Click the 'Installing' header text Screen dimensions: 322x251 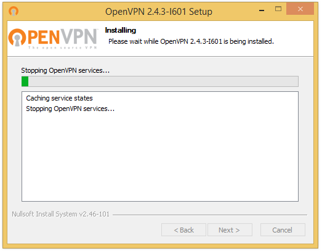tap(121, 30)
